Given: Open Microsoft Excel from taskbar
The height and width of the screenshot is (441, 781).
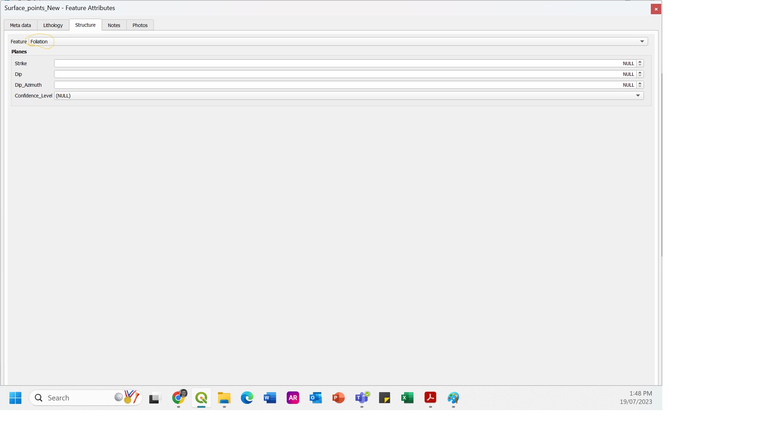Looking at the screenshot, I should (x=408, y=398).
